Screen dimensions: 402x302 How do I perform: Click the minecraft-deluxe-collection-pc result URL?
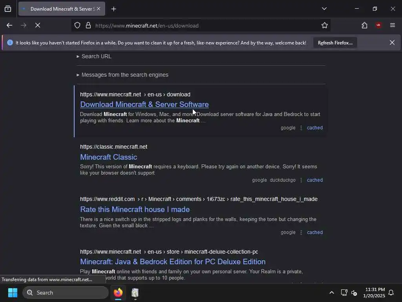(x=169, y=252)
